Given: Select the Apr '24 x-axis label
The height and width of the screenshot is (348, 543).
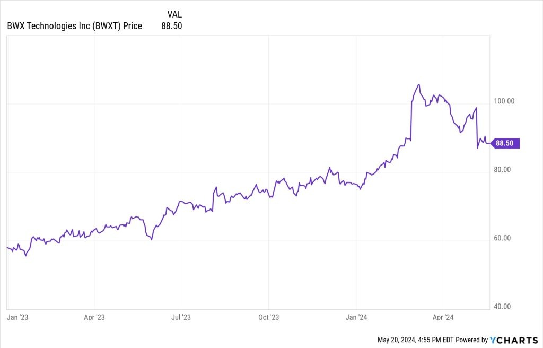Looking at the screenshot, I should click(x=443, y=317).
